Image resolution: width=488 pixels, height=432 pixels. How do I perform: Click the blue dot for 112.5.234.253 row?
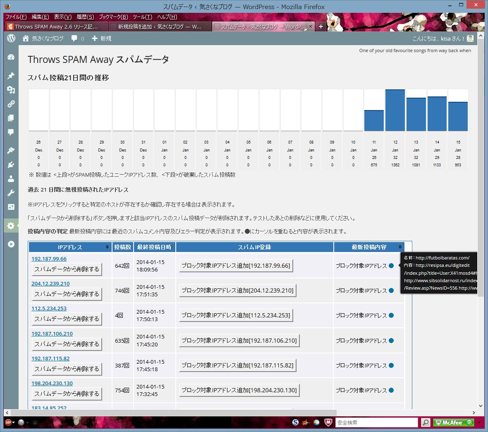click(x=391, y=315)
